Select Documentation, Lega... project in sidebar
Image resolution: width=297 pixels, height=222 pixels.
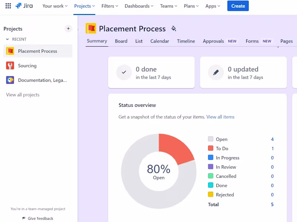pos(38,80)
